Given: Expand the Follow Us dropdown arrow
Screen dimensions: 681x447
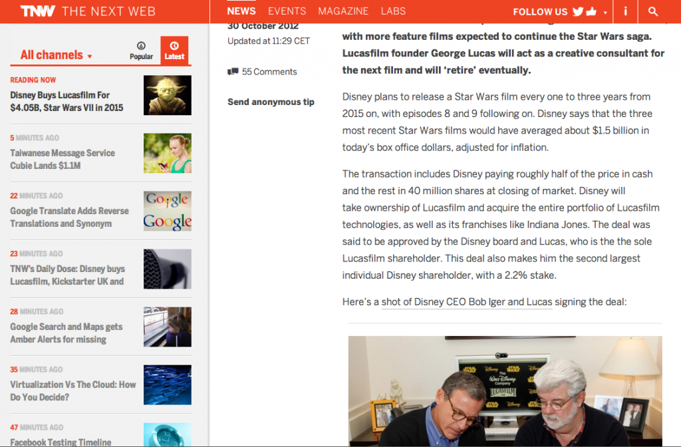Looking at the screenshot, I should click(605, 13).
